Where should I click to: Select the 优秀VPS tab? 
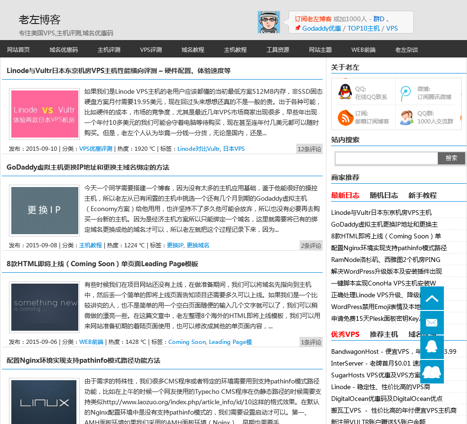pos(345,334)
